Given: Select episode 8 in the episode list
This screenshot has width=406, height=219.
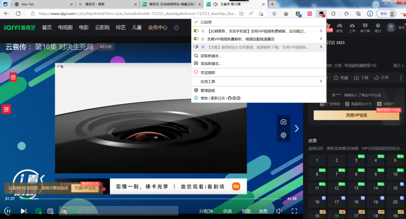Looking at the screenshot, I should click(356, 174).
